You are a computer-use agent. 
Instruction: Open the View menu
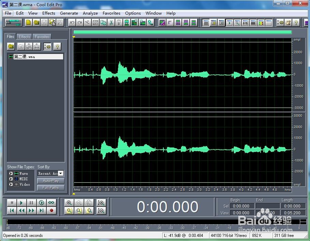tap(33, 13)
